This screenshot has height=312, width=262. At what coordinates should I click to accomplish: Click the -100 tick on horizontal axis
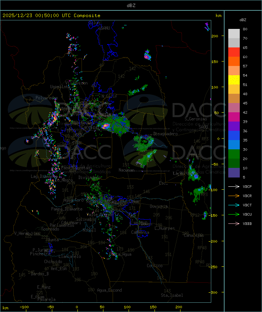tap(24, 307)
